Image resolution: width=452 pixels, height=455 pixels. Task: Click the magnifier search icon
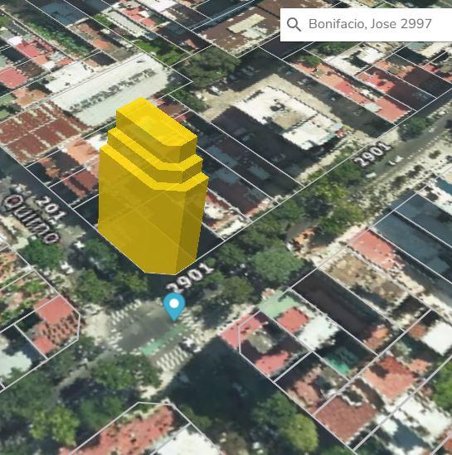[x=294, y=24]
